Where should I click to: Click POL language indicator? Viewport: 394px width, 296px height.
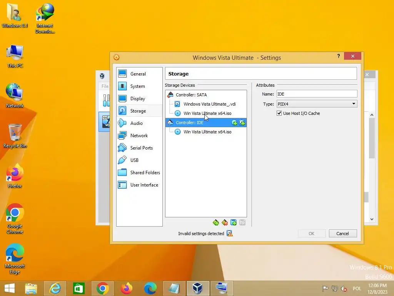(x=357, y=288)
